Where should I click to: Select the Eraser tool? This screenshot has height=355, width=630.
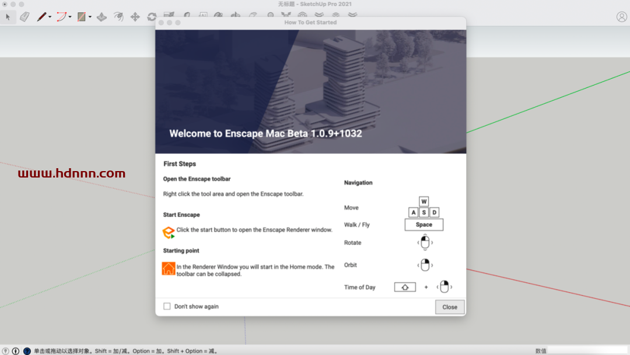pyautogui.click(x=24, y=17)
